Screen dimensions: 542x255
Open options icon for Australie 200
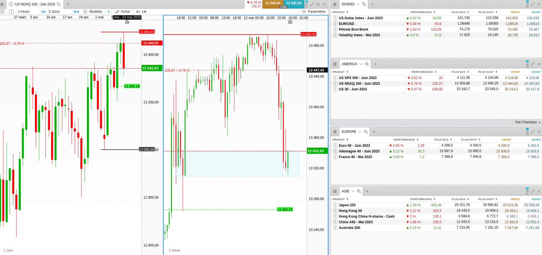[x=335, y=228]
